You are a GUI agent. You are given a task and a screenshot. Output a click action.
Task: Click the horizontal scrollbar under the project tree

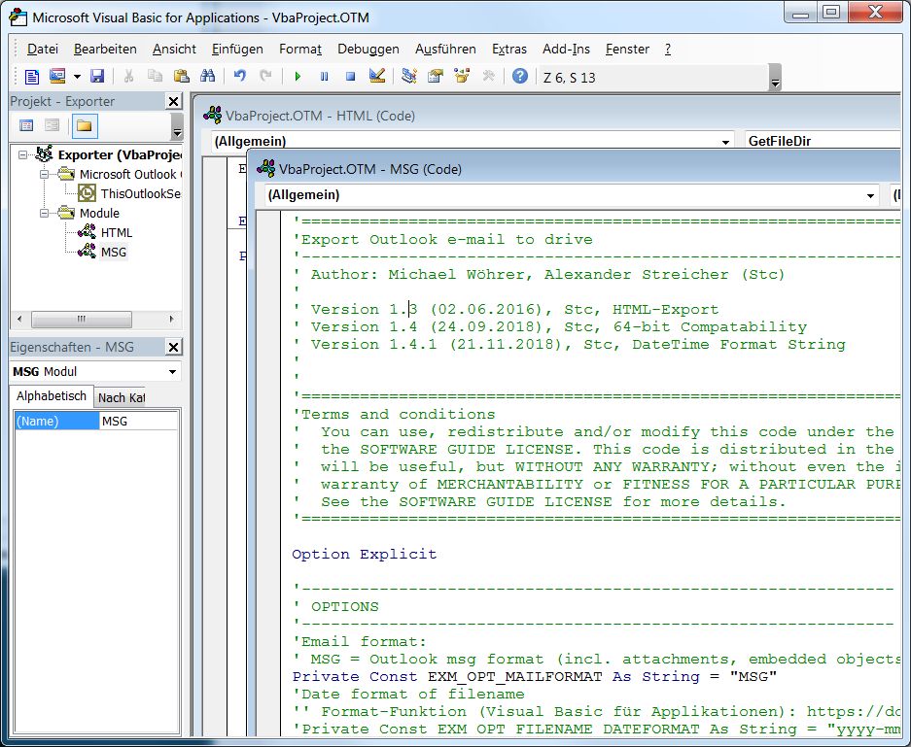point(83,320)
